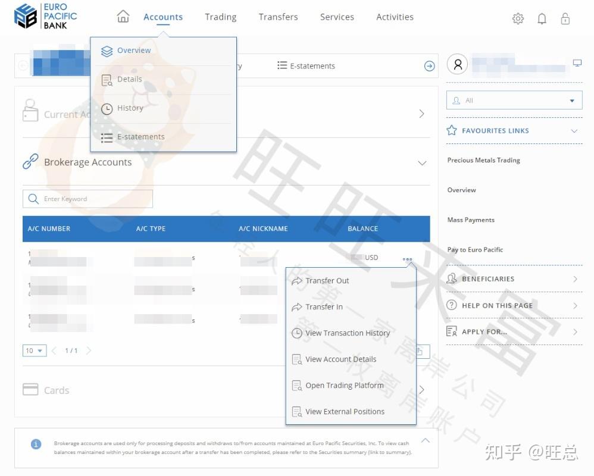
Task: Choose View Account Details option
Action: 351,359
